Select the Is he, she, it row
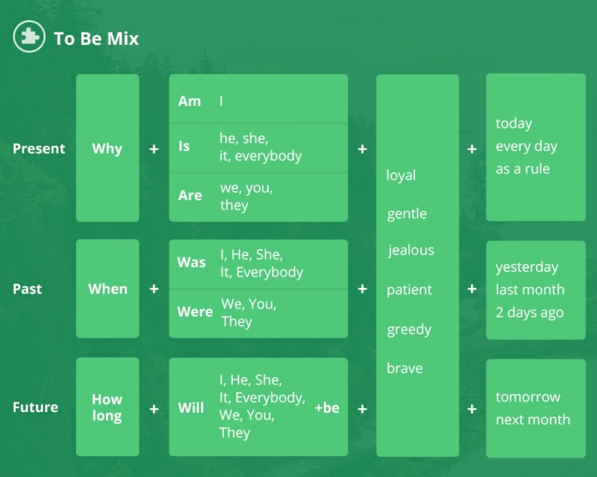Viewport: 597px width, 477px height. coord(258,148)
